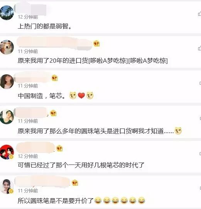201x209 pixels.
Task: Open avatar of user who posted 中国制造，笔芯
Action: point(7,82)
